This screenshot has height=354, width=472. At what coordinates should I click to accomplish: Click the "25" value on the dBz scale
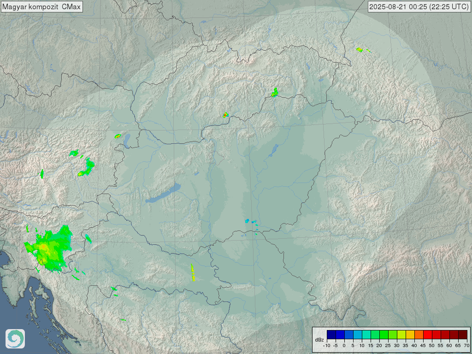point(388,346)
